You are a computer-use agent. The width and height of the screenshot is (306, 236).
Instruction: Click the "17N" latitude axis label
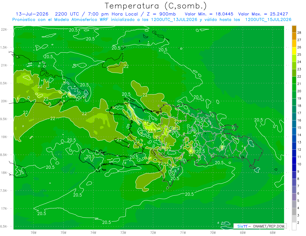(4, 209)
